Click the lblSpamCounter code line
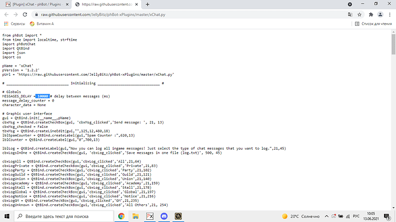 tap(68, 135)
